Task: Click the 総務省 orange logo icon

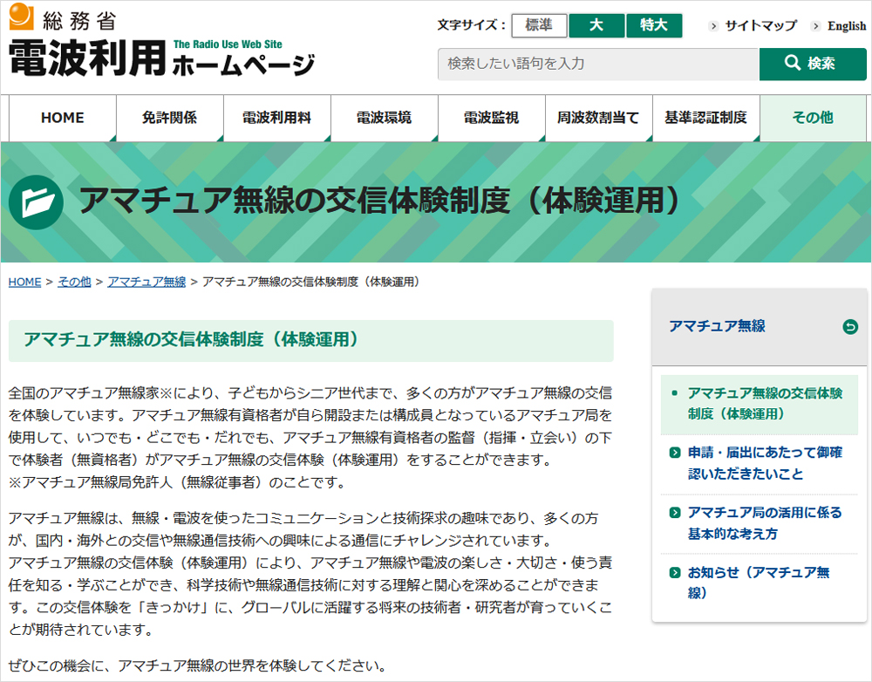Action: (x=22, y=17)
